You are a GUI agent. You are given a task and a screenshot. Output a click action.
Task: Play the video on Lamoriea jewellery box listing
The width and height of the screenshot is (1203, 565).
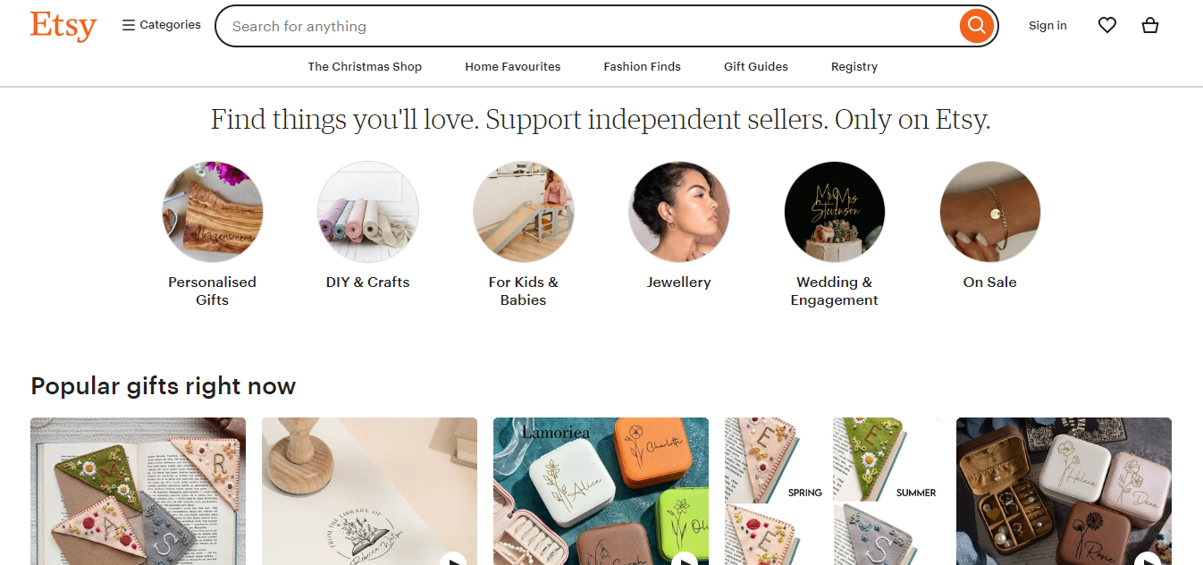(684, 561)
